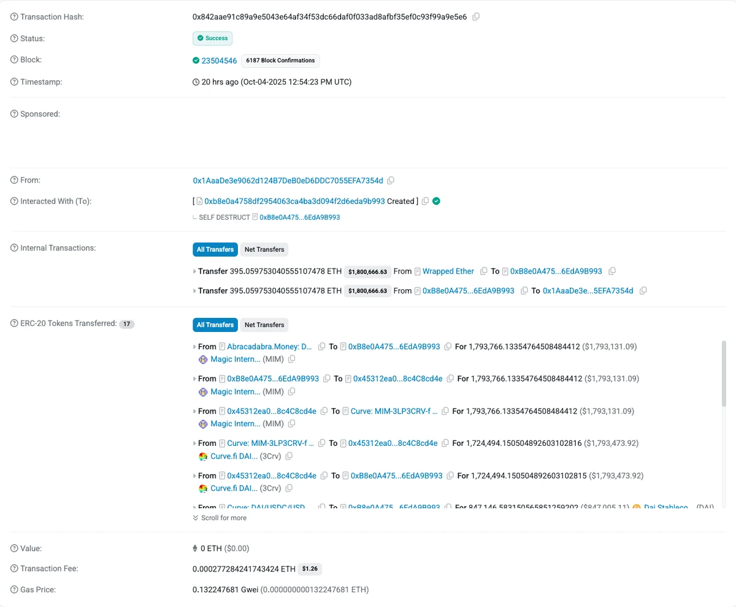The width and height of the screenshot is (736, 607).
Task: Open block 23504546 link
Action: (x=219, y=61)
